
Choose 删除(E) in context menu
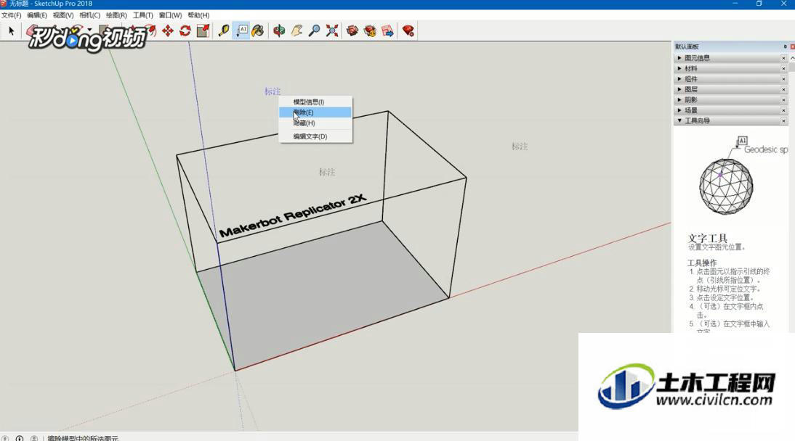[x=315, y=112]
